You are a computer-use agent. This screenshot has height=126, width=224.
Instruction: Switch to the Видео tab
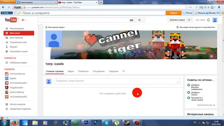click(x=71, y=71)
